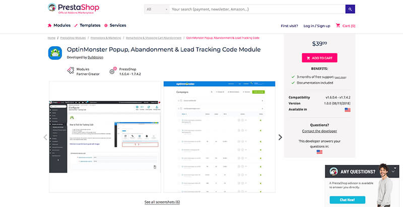Click See all screenshots (6) link
403x207 pixels.
[162, 202]
